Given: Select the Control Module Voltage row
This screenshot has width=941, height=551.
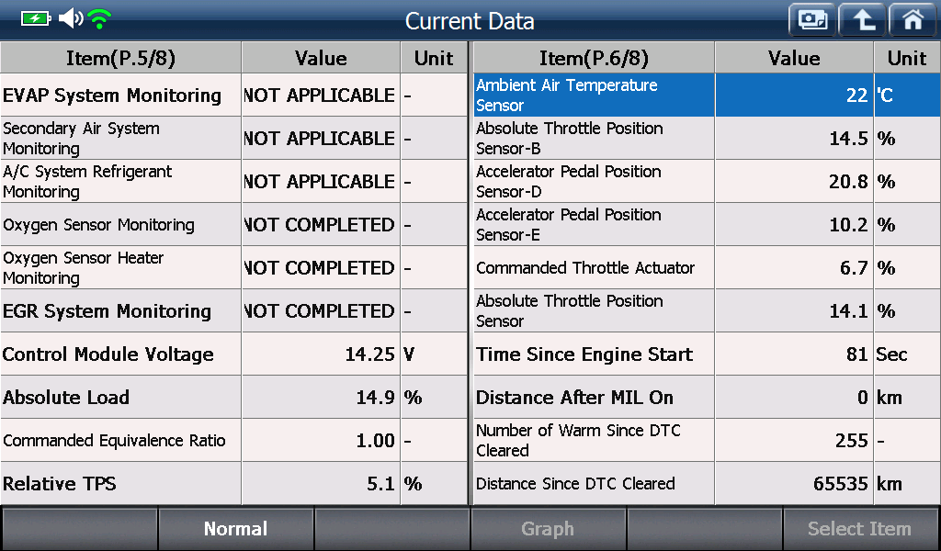Looking at the screenshot, I should (x=233, y=354).
